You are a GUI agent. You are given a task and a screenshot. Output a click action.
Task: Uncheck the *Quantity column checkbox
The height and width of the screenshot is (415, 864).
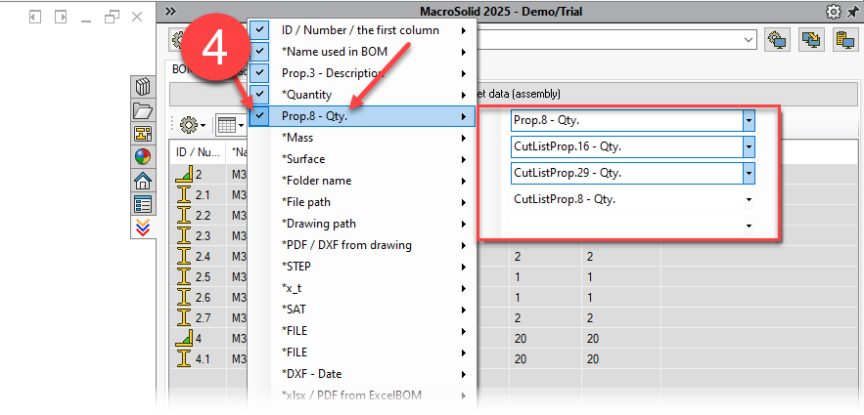click(259, 95)
